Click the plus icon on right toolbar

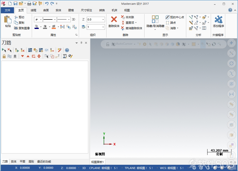(x=231, y=43)
